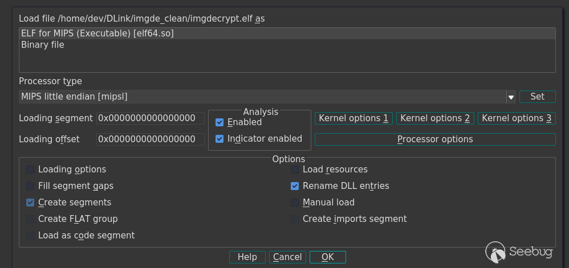
Task: Click the MIPS little endian processor combo box
Action: 261,97
